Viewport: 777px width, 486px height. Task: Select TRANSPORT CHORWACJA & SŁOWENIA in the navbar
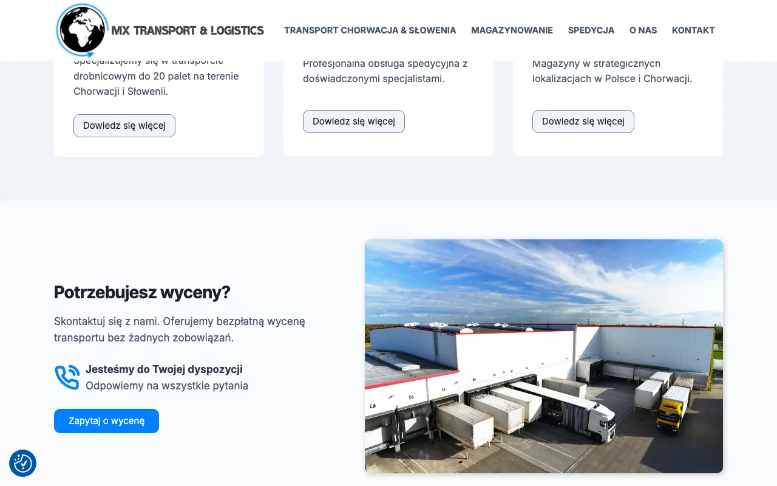(x=370, y=30)
